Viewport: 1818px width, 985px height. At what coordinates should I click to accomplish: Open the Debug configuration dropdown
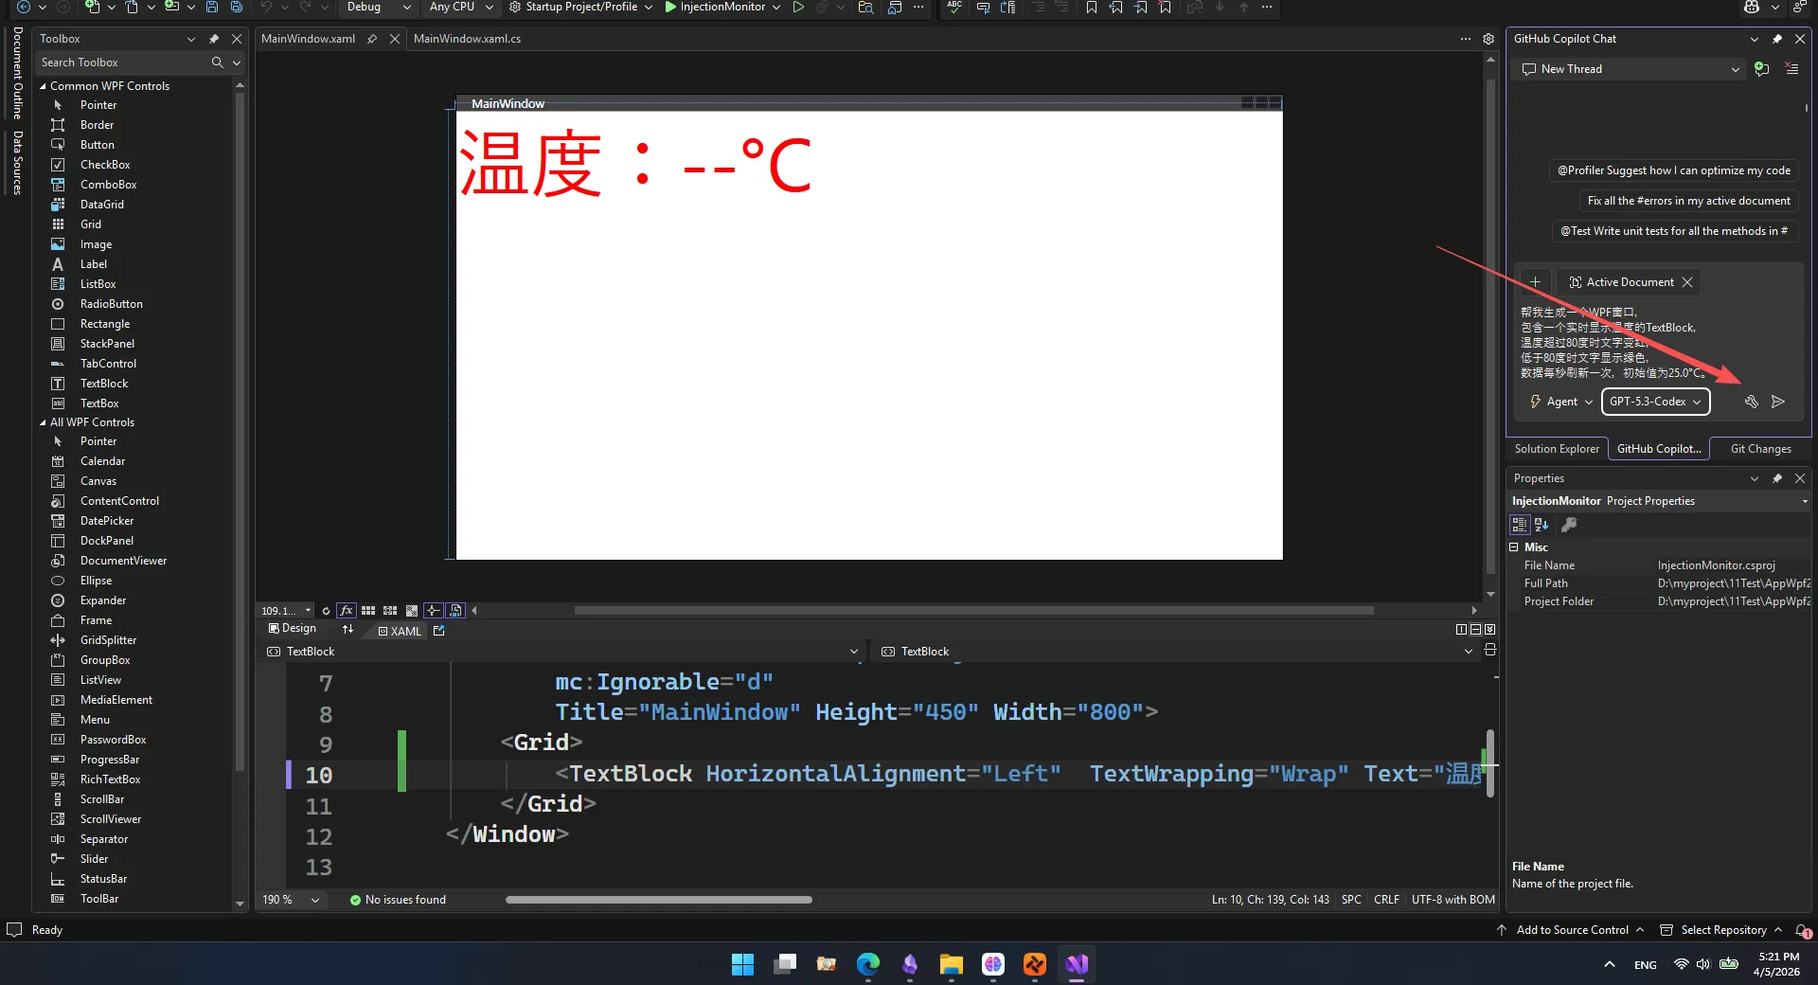tap(378, 8)
